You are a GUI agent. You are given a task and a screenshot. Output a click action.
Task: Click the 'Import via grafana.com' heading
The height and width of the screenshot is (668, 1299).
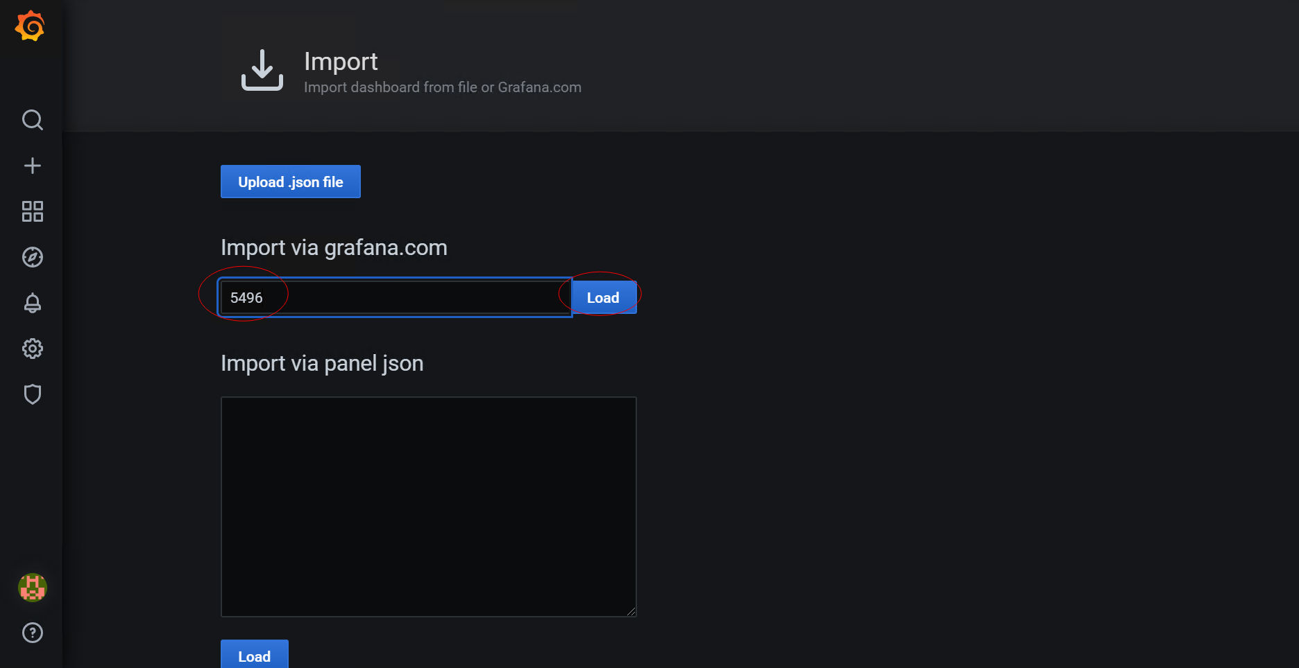coord(334,248)
